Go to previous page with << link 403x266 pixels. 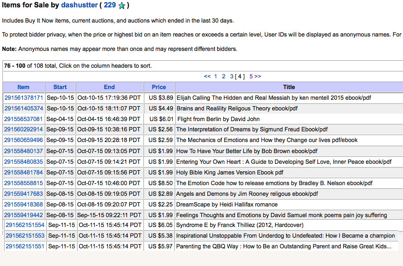tap(207, 76)
